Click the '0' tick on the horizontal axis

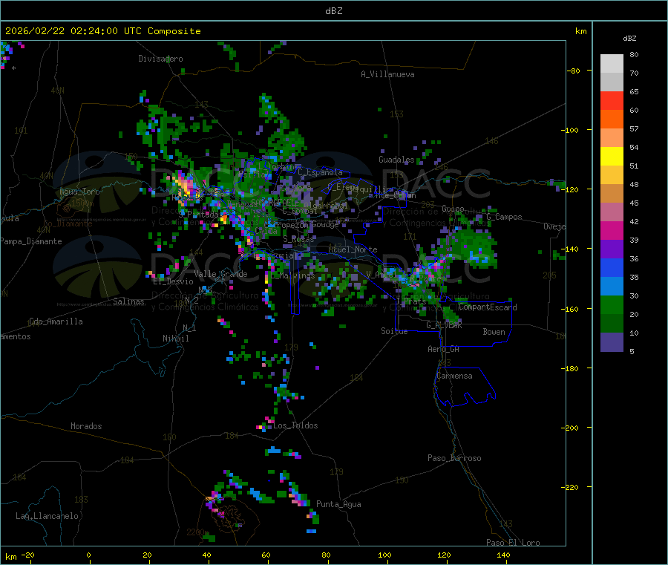[x=88, y=555]
